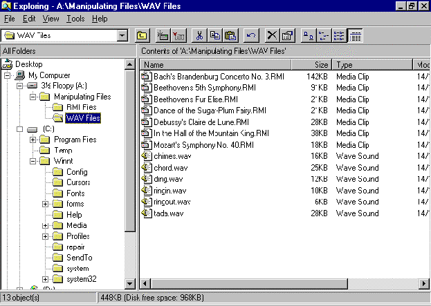Open Properties from the toolbar

(288, 35)
